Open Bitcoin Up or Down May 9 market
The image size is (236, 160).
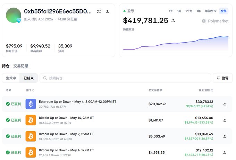(x=66, y=134)
